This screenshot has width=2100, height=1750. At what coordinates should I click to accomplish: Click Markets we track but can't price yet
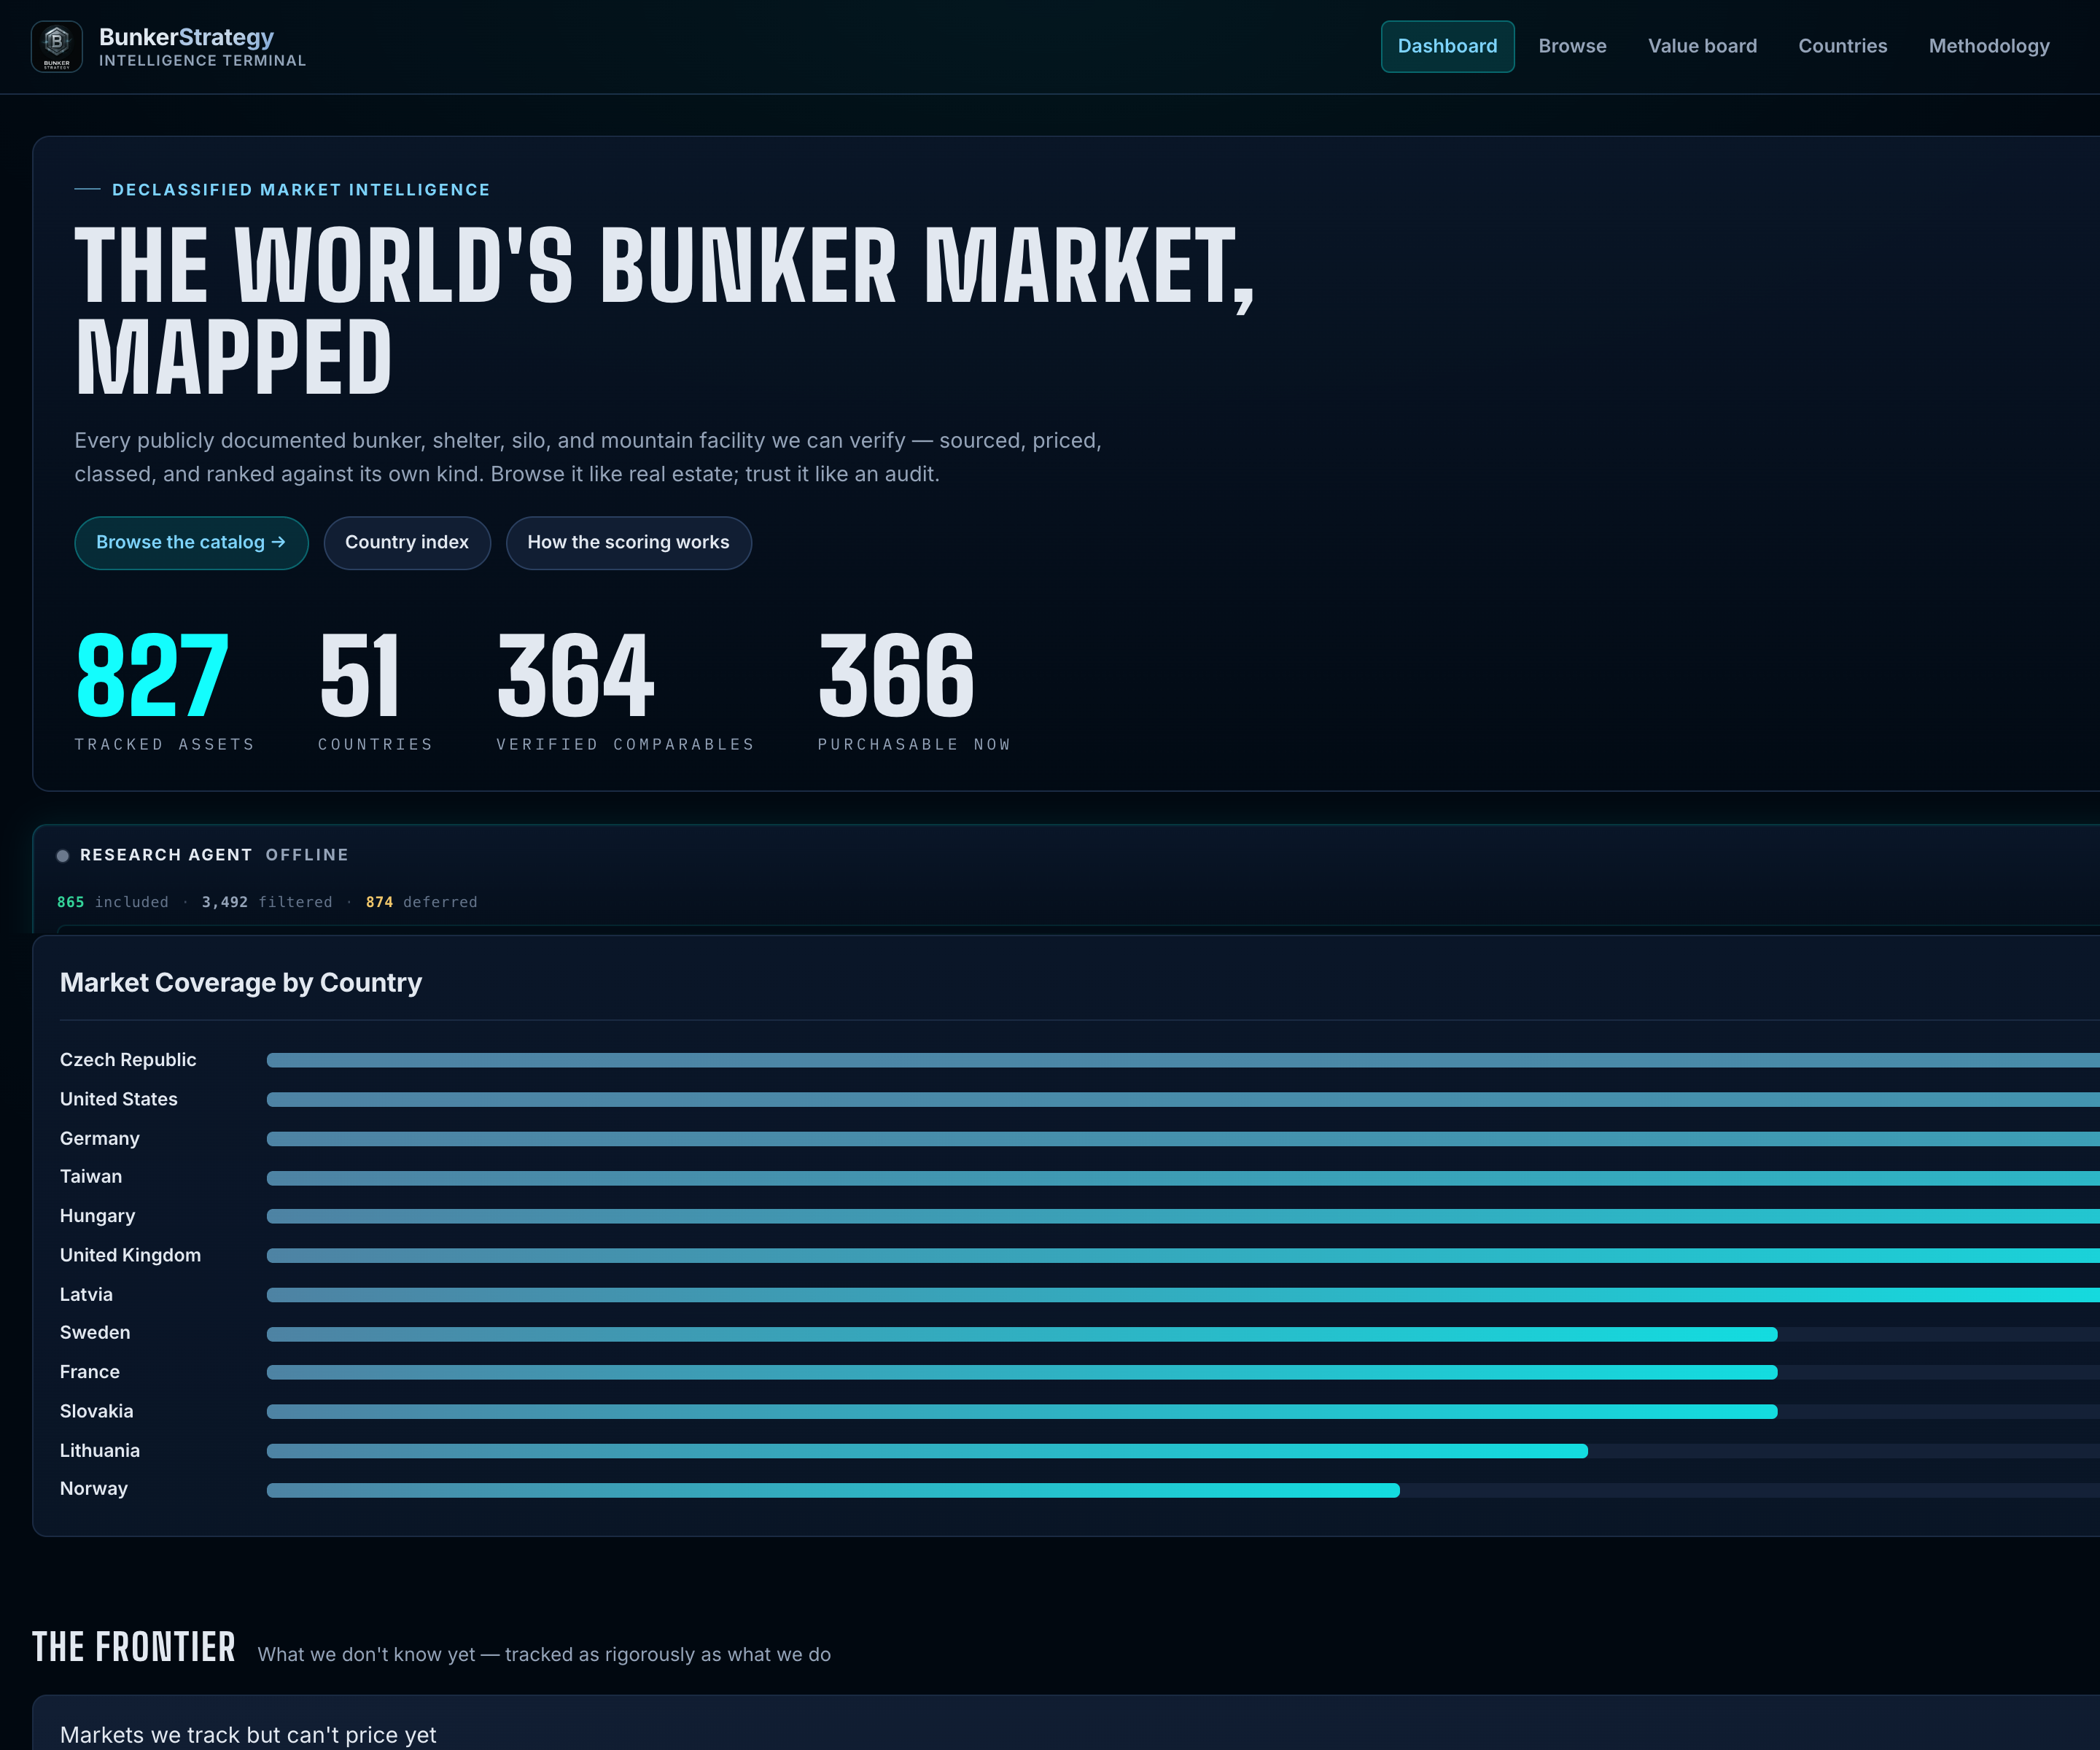(248, 1735)
